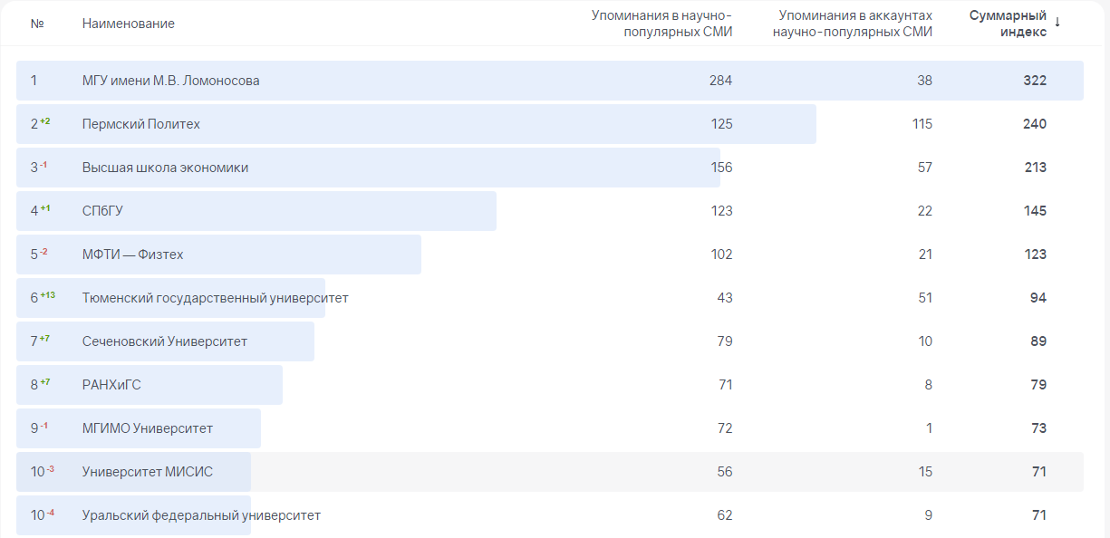The height and width of the screenshot is (538, 1110).
Task: Select the Наименование column header
Action: pyautogui.click(x=128, y=24)
